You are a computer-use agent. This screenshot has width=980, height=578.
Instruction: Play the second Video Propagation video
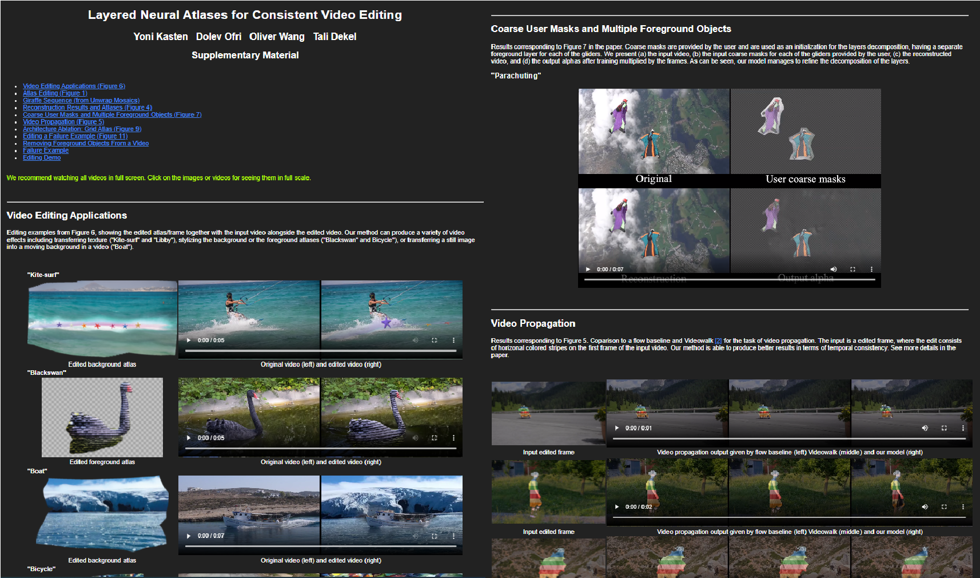point(617,506)
